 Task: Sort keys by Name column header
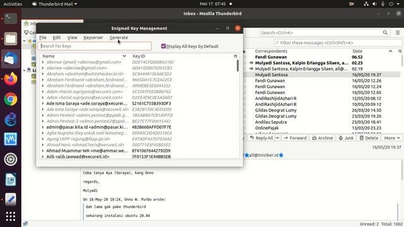tap(84, 56)
